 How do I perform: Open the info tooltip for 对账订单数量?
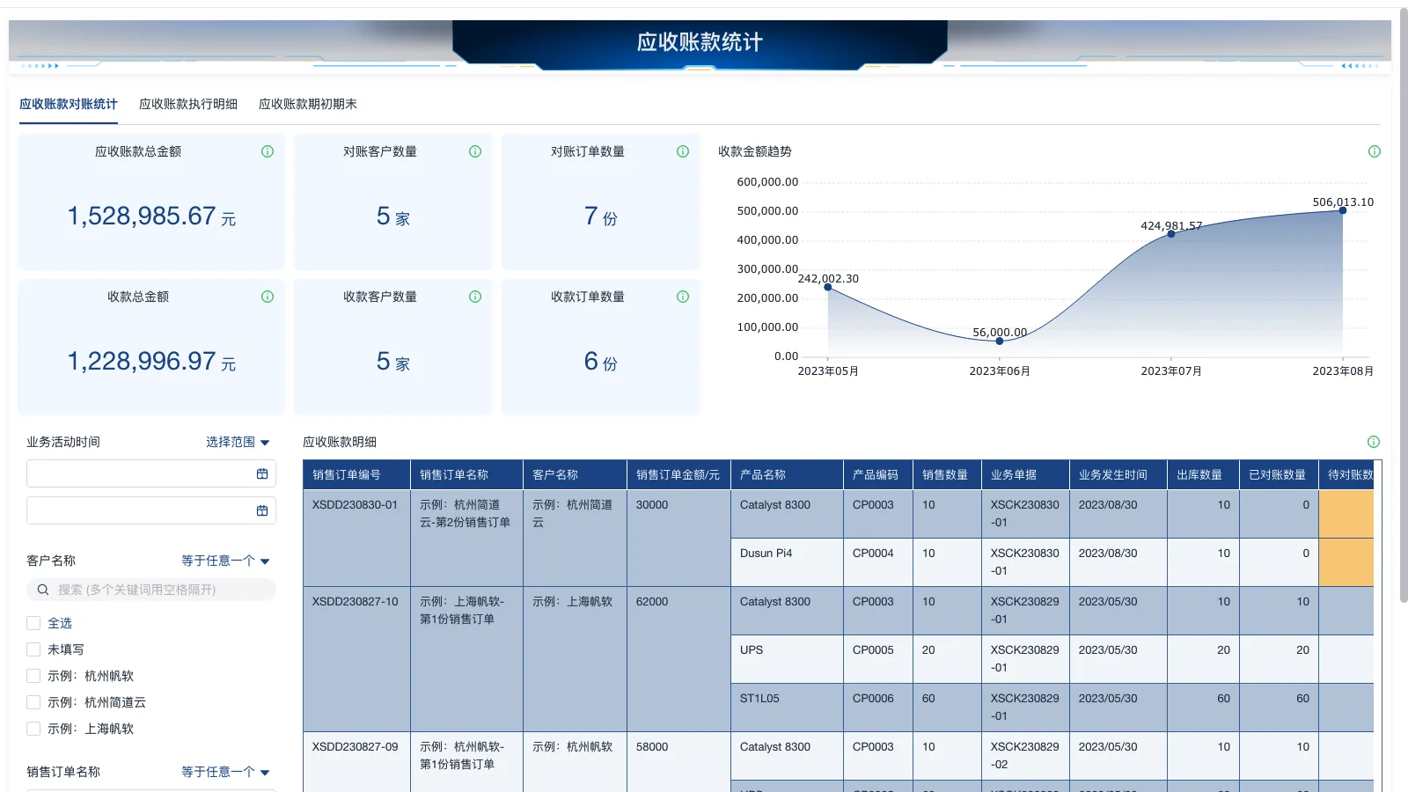coord(682,151)
